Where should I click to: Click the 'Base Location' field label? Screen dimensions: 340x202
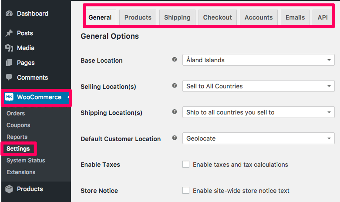pos(101,61)
